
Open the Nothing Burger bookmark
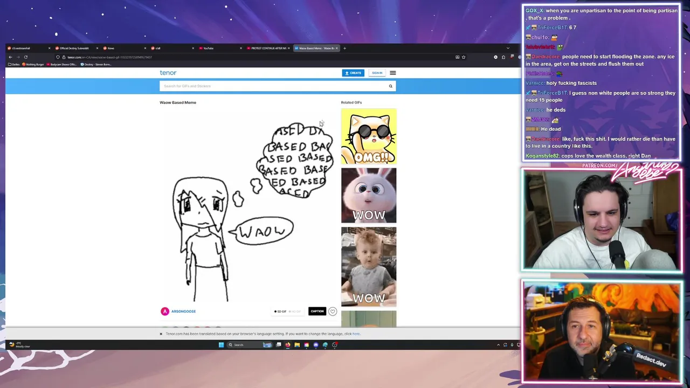pyautogui.click(x=33, y=65)
